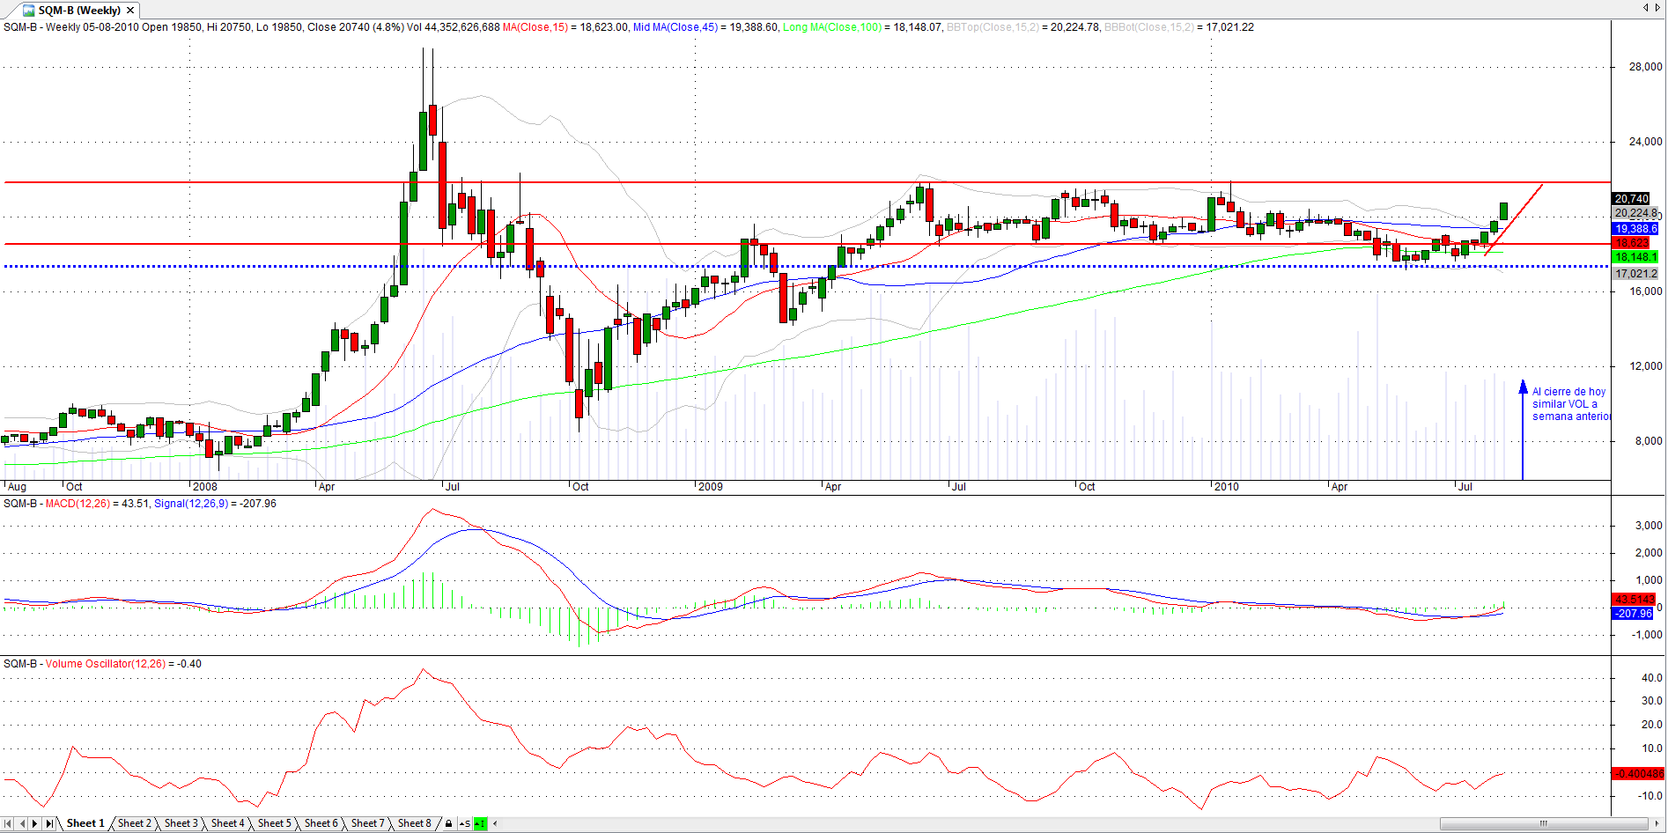The image size is (1668, 833).
Task: Click the 20,740 last price label
Action: 1631,199
